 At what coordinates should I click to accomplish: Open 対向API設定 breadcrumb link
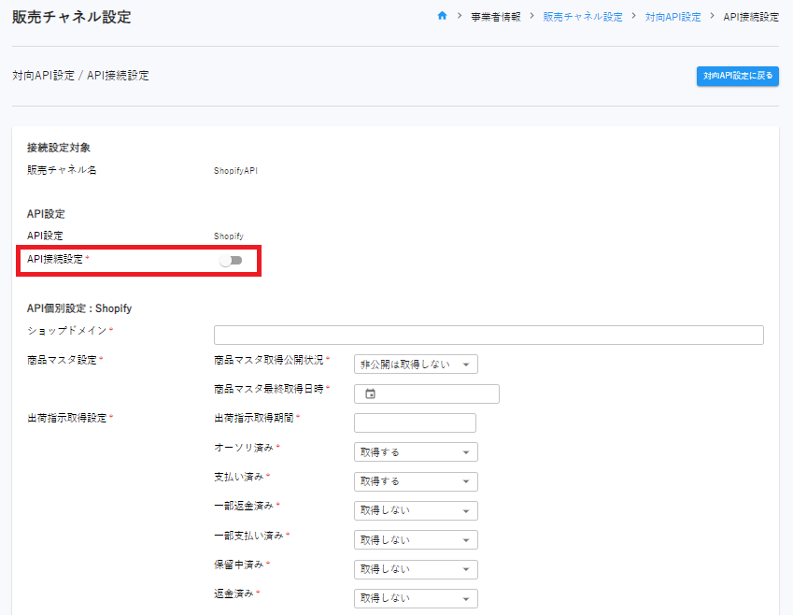tap(673, 17)
